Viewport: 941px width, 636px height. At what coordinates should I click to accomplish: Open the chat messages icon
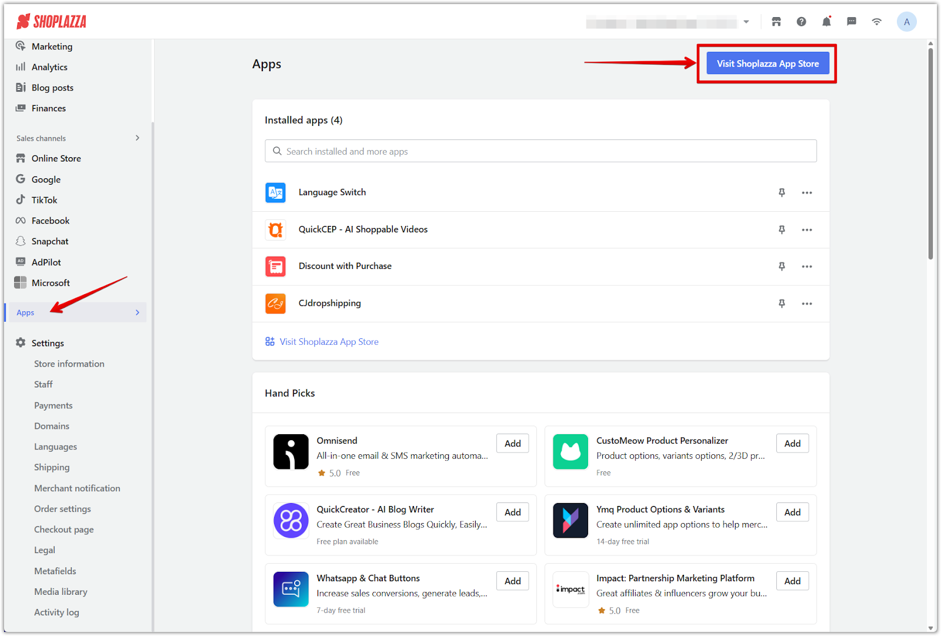coord(851,22)
